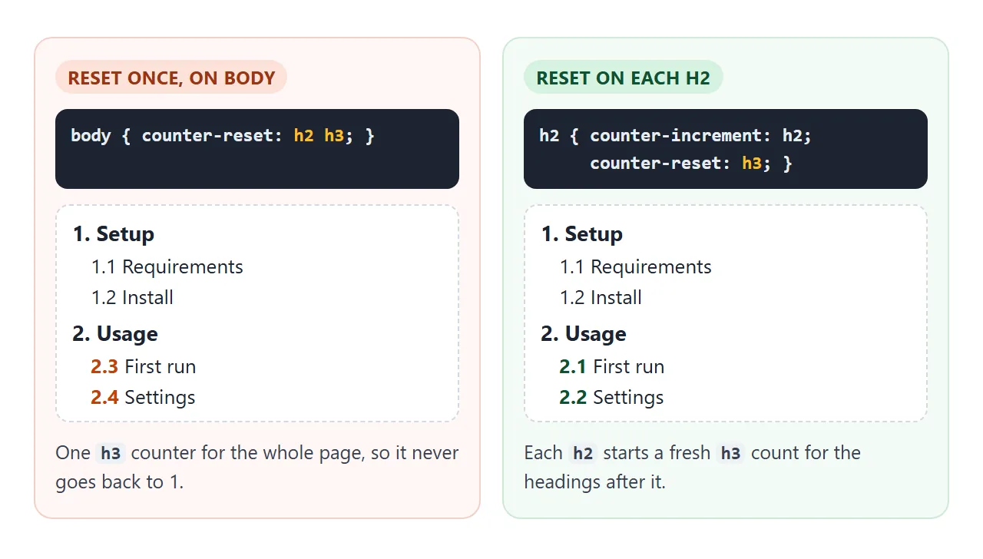
Task: Click the "counter-reset: h3; }" code line
Action: (x=691, y=164)
